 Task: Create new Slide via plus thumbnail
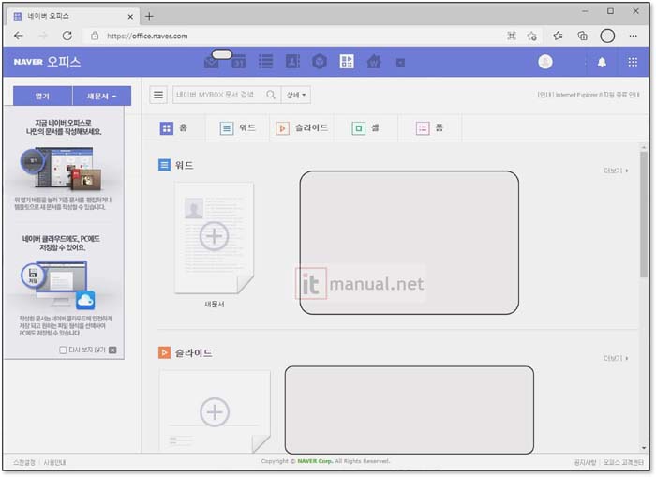click(215, 411)
